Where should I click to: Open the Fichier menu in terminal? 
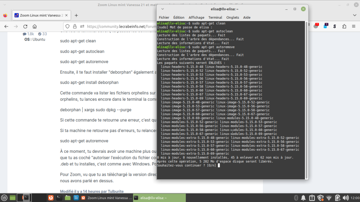tap(164, 17)
